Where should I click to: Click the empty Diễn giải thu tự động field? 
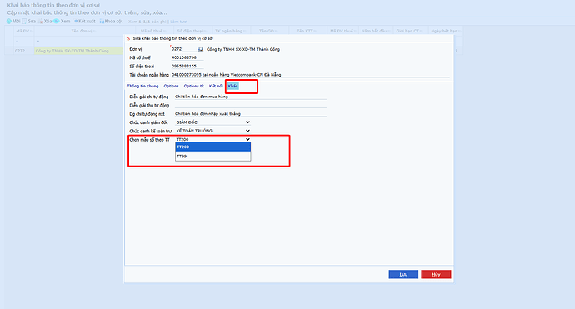click(251, 105)
